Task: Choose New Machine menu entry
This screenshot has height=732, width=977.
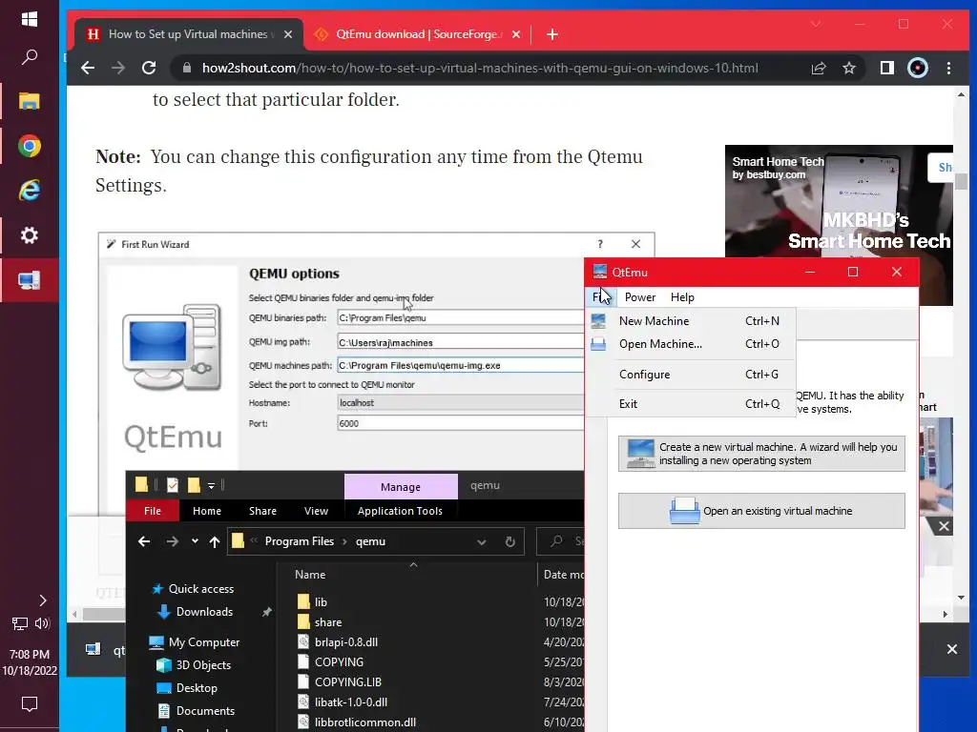Action: [691, 321]
